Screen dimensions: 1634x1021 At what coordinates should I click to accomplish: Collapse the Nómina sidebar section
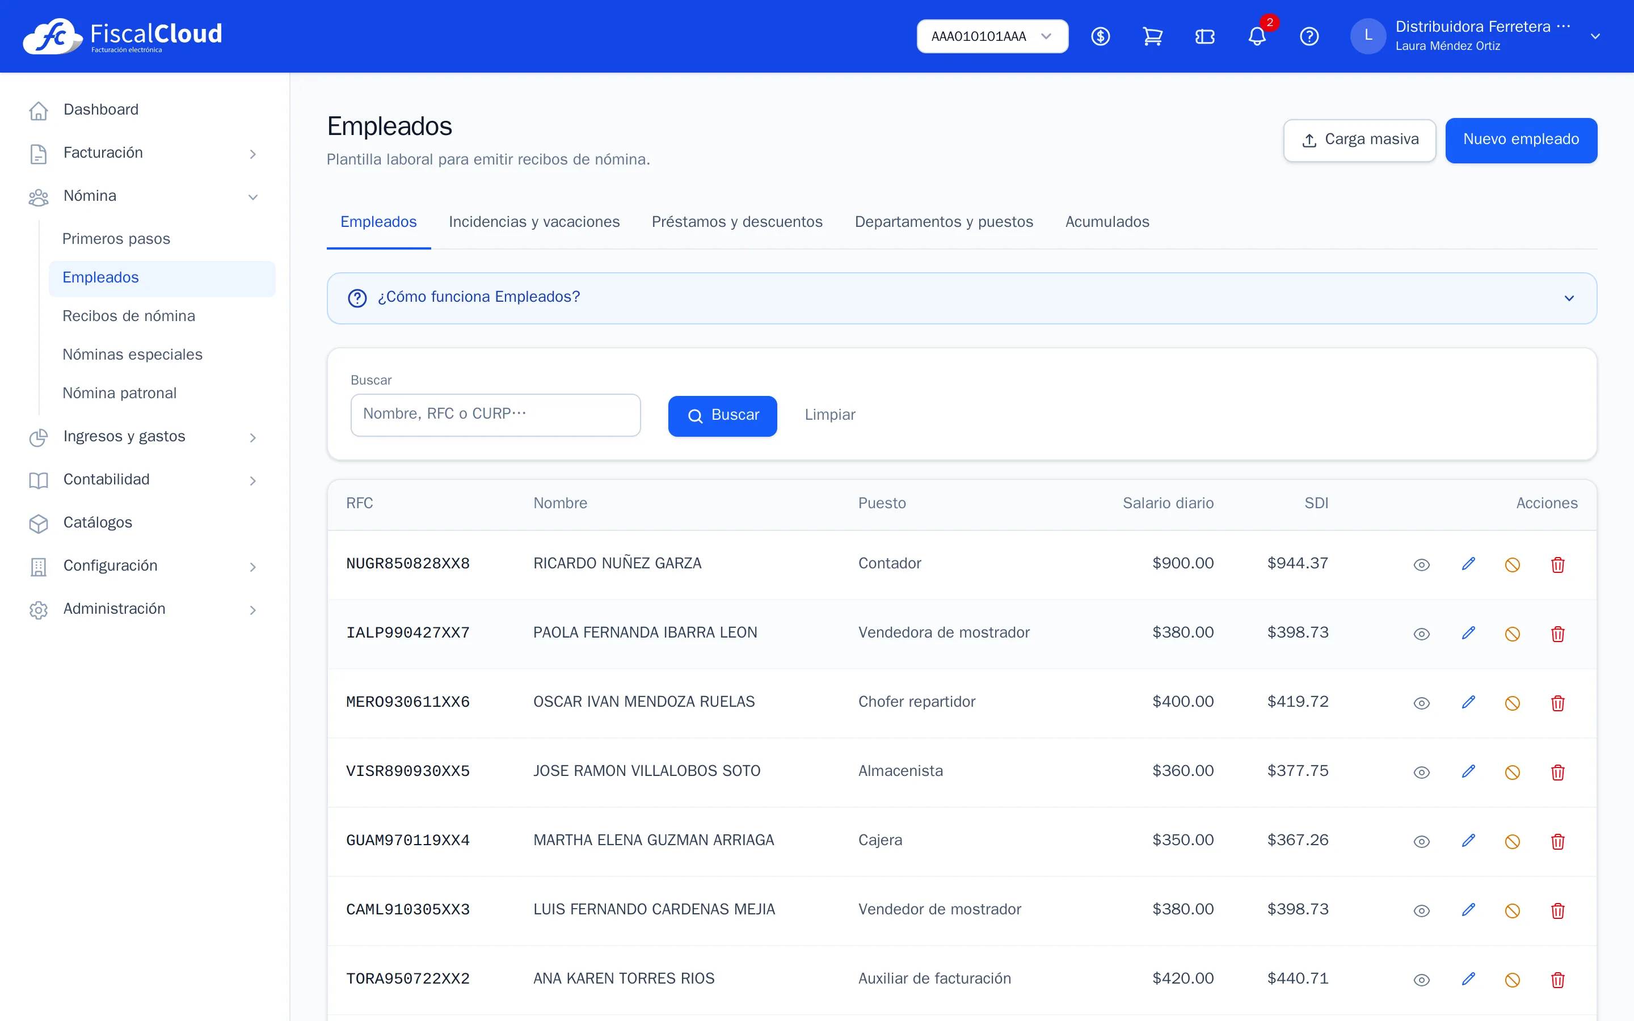144,196
